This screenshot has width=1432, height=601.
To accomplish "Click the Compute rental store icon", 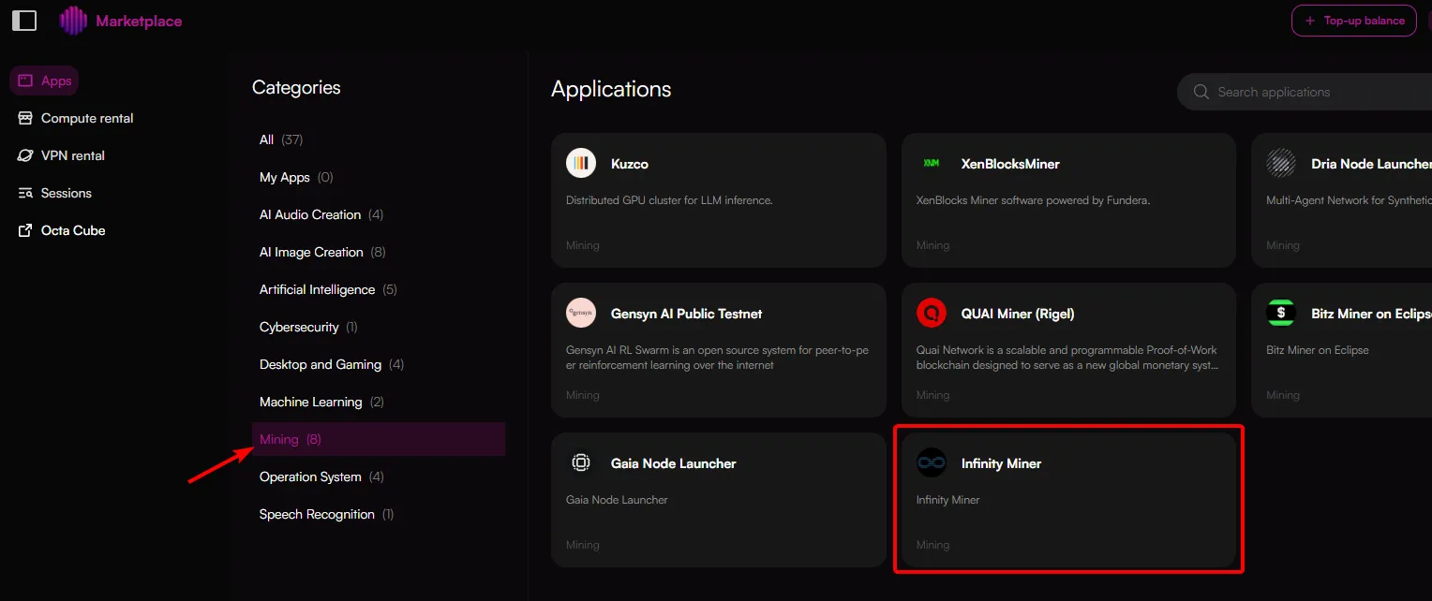I will click(x=25, y=118).
